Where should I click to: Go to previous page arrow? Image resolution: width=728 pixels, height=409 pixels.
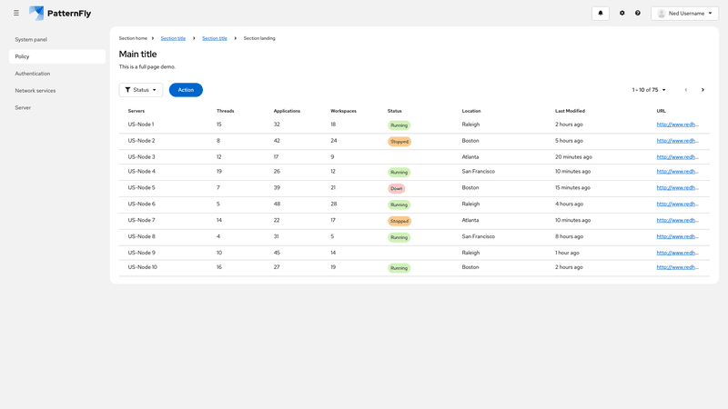click(686, 90)
